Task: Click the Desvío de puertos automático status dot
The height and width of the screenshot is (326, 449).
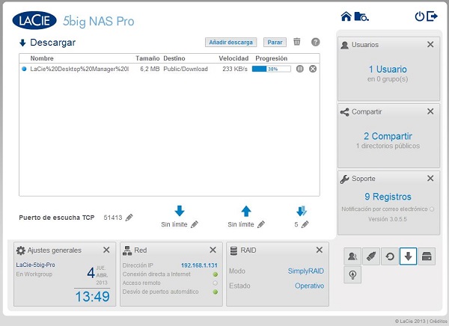Action: coord(216,292)
